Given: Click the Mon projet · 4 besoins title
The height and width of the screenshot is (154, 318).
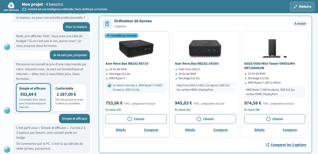Looking at the screenshot, I should pos(42,4).
